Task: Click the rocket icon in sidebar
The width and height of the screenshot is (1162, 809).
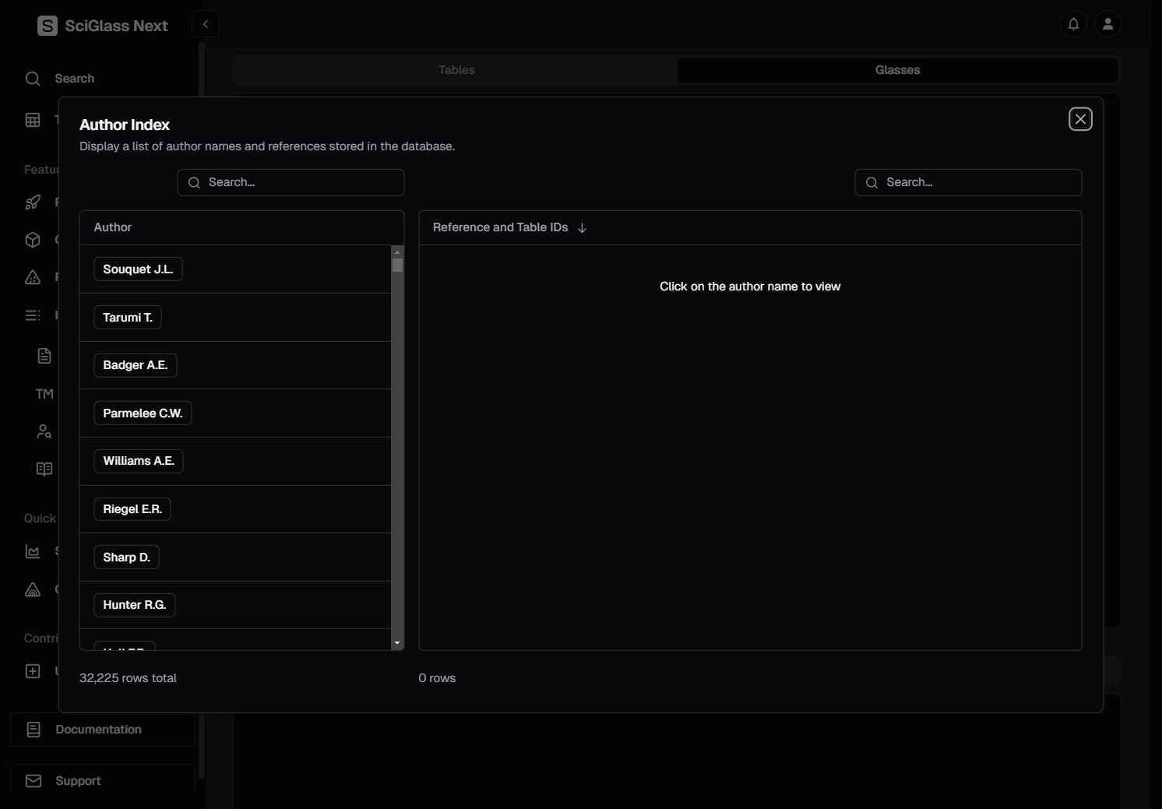Action: tap(33, 202)
